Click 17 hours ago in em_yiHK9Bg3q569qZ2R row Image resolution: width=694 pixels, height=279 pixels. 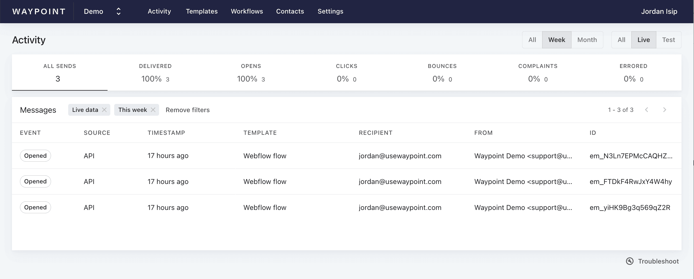(168, 207)
